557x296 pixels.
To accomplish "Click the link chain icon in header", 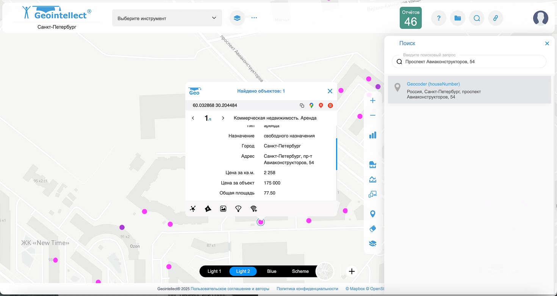I will click(495, 18).
